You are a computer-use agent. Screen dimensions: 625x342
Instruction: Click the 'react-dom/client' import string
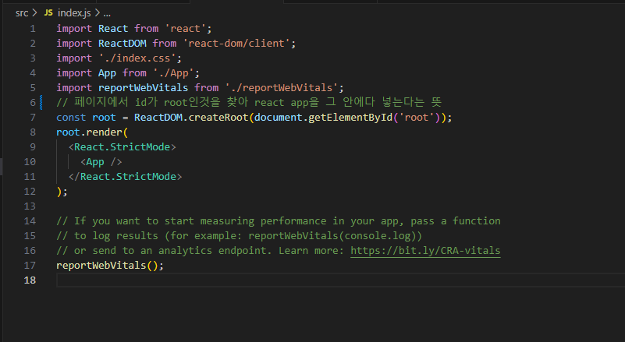click(x=236, y=44)
